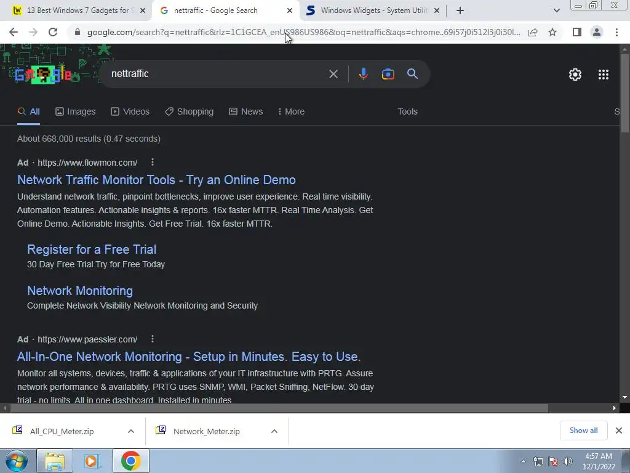Submit search with magnifier icon

[x=412, y=74]
